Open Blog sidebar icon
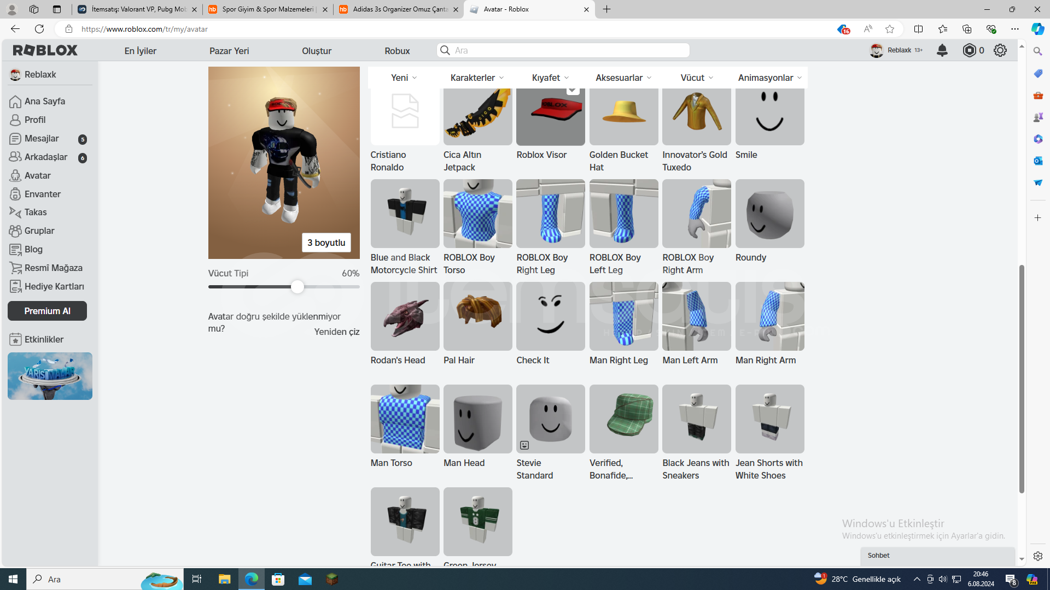The height and width of the screenshot is (590, 1050). pos(15,250)
